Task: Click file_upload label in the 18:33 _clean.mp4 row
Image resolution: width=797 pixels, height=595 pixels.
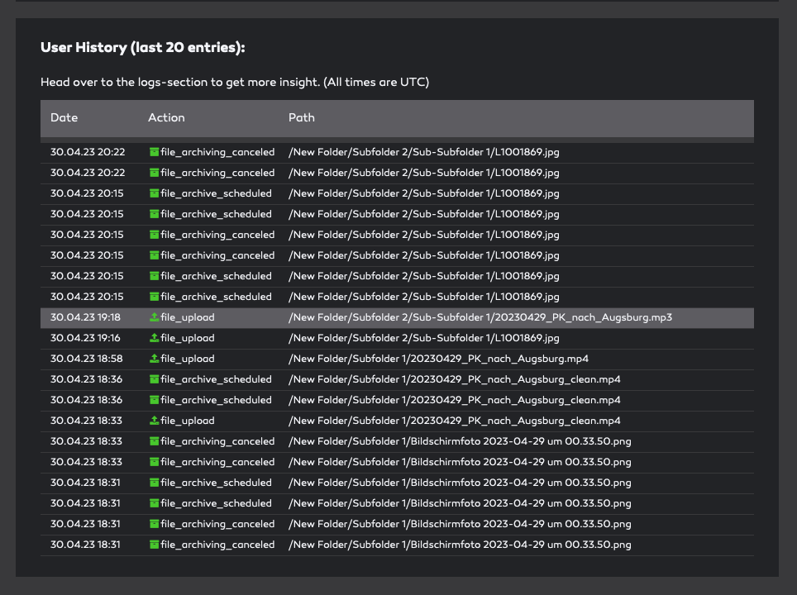Action: (188, 421)
